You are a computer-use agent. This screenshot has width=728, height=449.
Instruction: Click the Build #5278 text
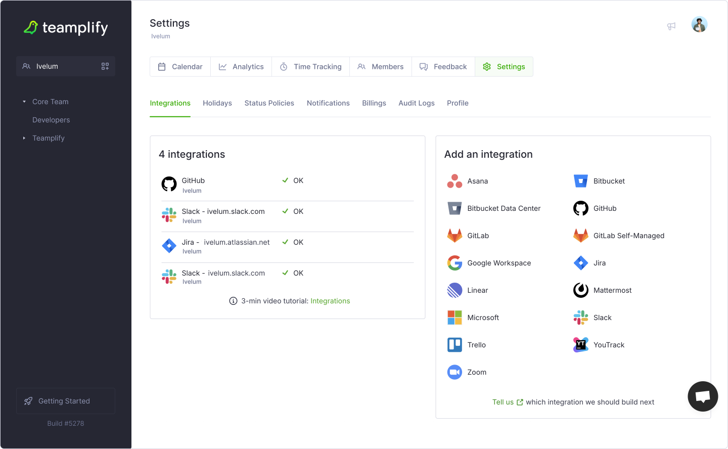[66, 423]
